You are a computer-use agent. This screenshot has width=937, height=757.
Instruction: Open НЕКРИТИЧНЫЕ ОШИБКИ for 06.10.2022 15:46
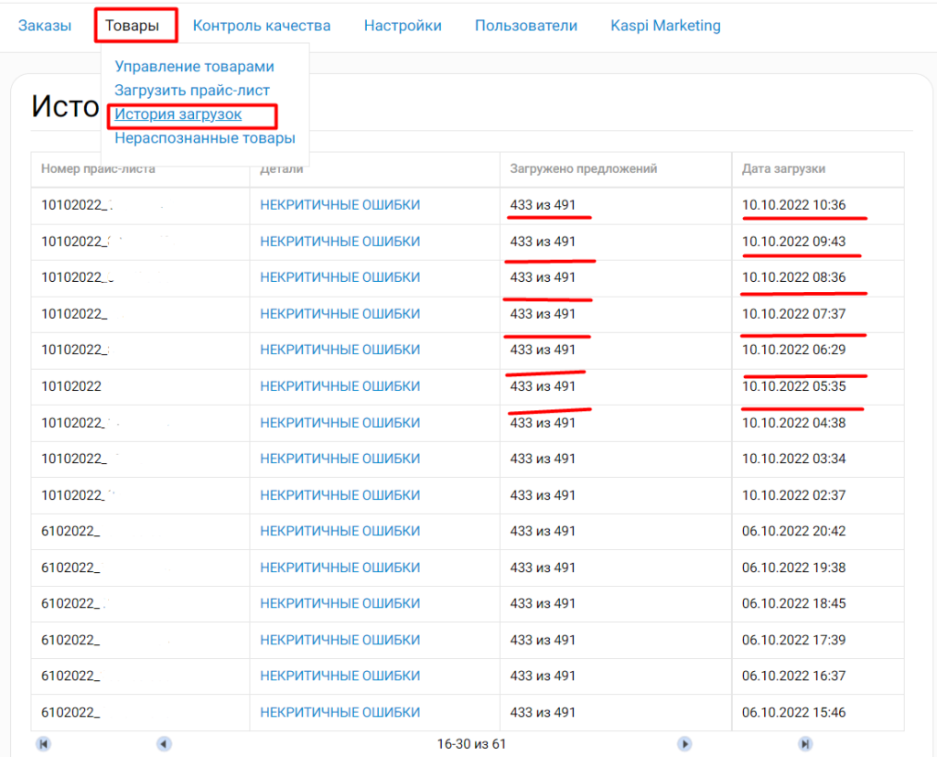coord(340,712)
